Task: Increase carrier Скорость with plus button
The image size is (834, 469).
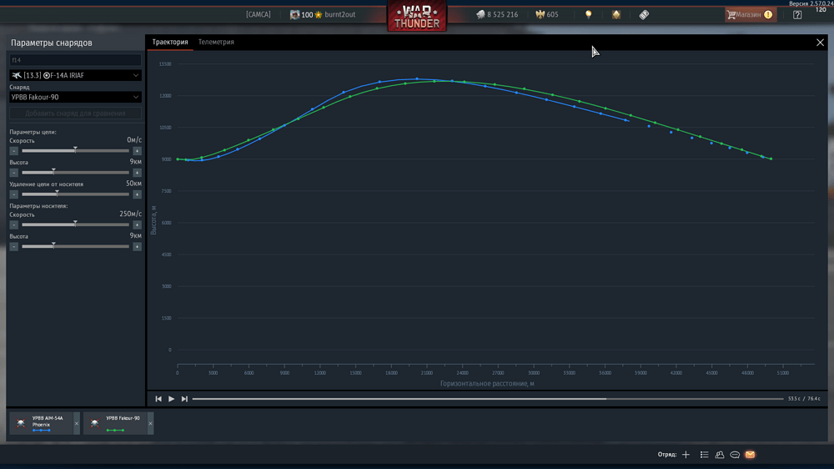Action: (x=138, y=225)
